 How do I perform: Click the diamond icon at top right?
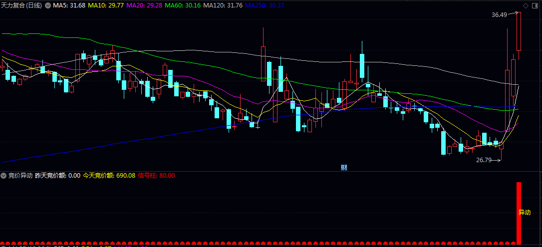[525, 5]
